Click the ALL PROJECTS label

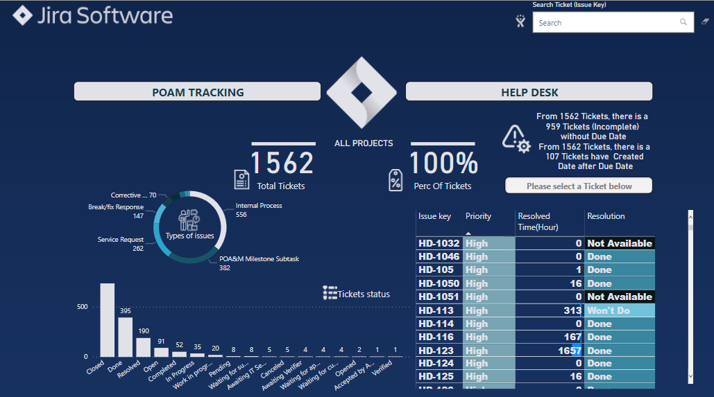point(364,143)
